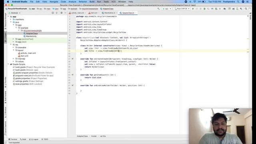Toggle the Structure tool window
The width and height of the screenshot is (256, 144).
tap(5, 112)
